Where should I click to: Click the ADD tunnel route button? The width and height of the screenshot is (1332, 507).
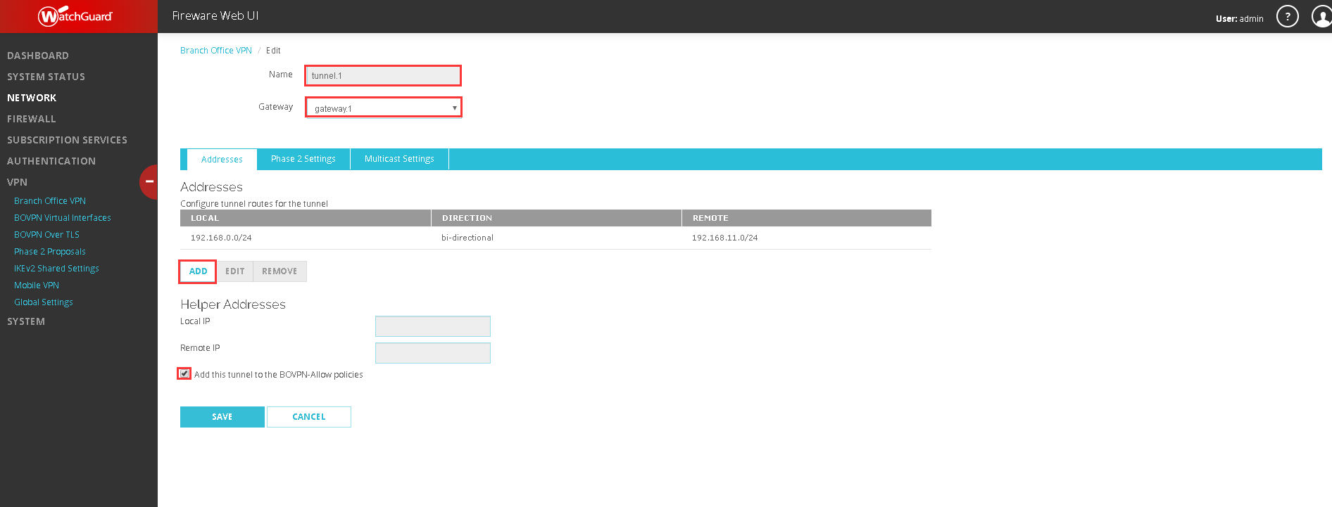198,271
